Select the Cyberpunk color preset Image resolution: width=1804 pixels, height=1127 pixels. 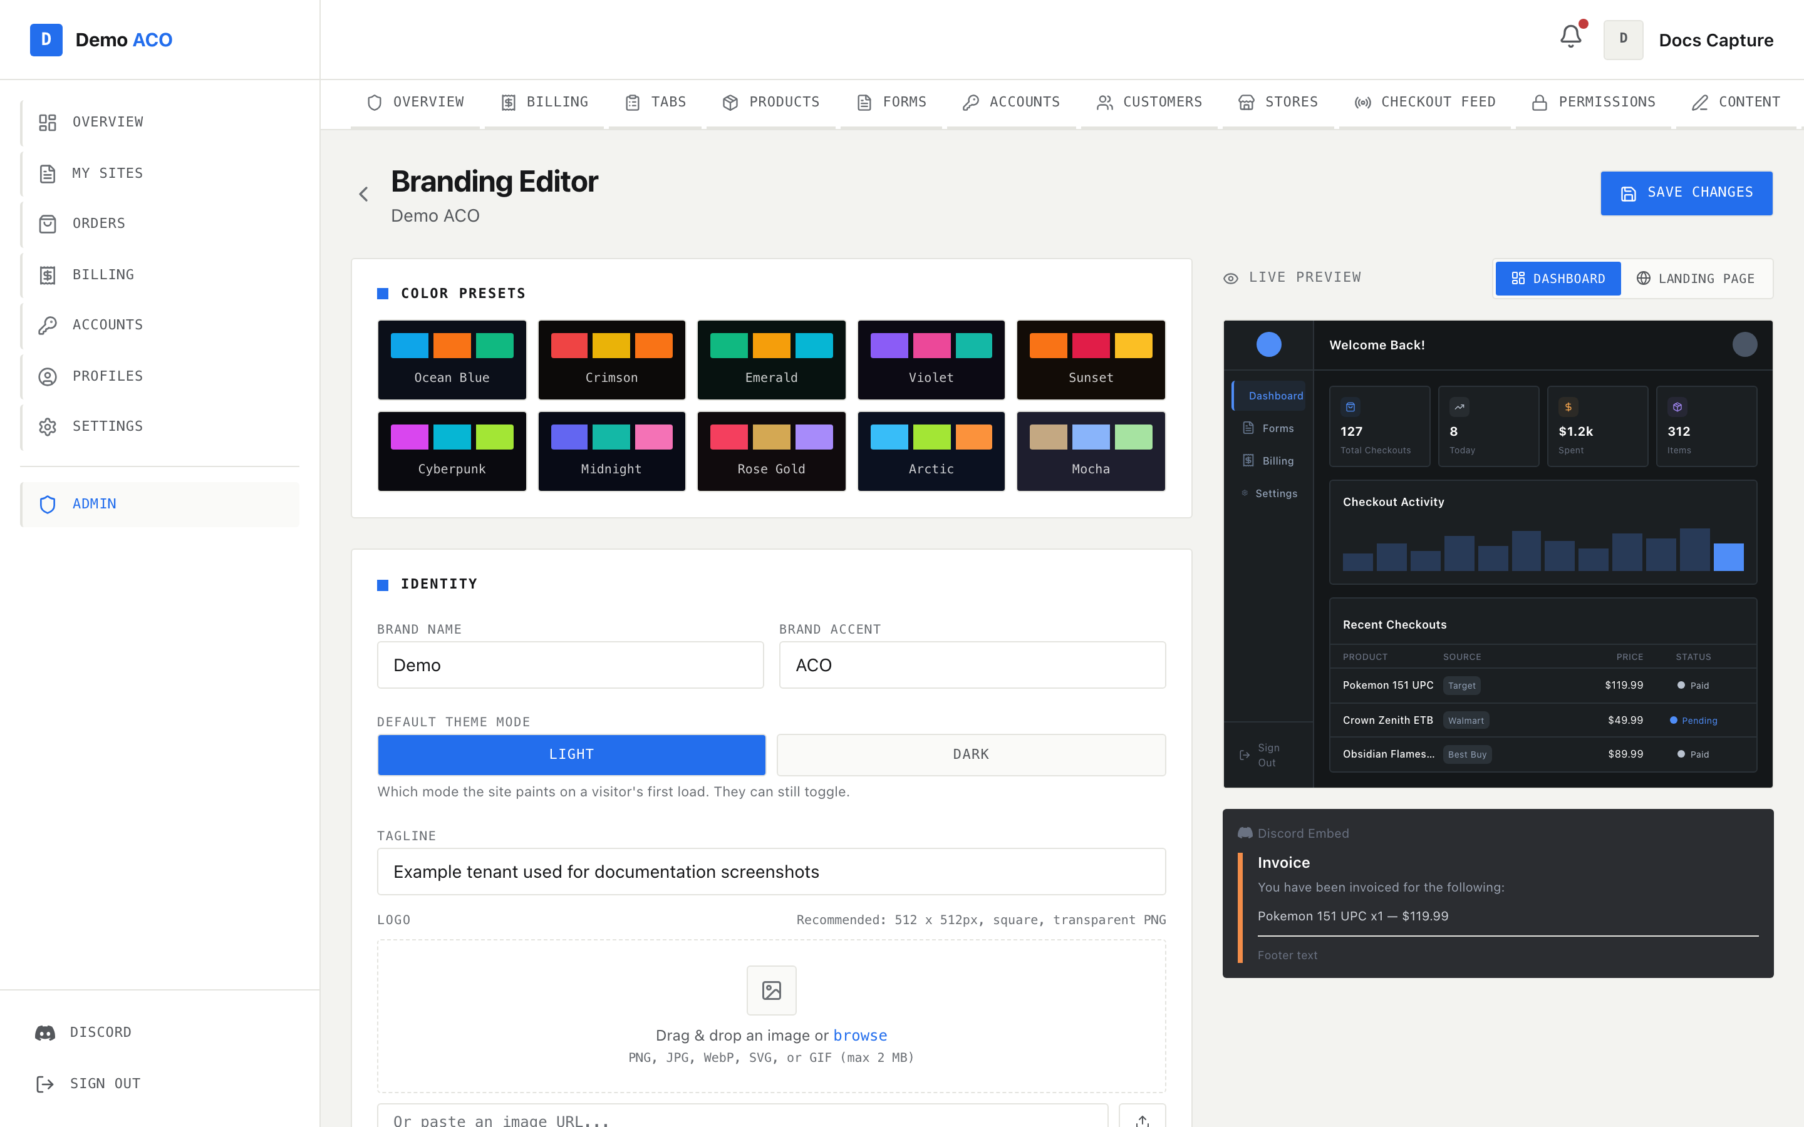pyautogui.click(x=452, y=451)
